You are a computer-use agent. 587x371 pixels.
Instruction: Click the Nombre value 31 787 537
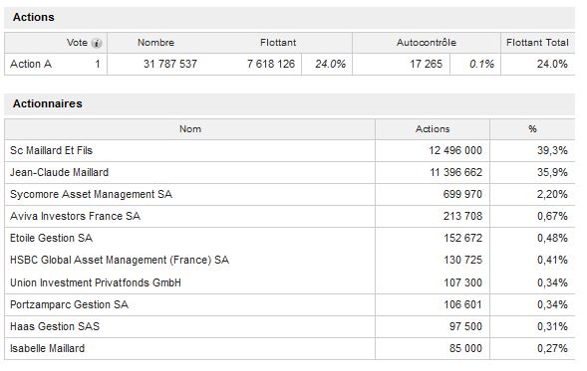tap(170, 65)
